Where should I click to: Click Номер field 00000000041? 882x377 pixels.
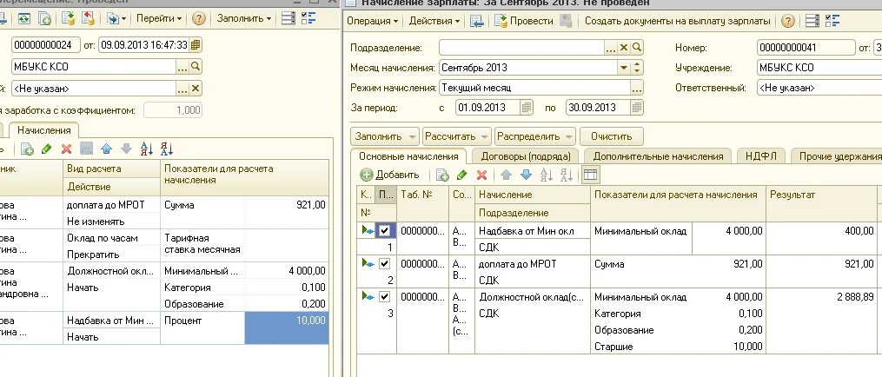tap(805, 49)
